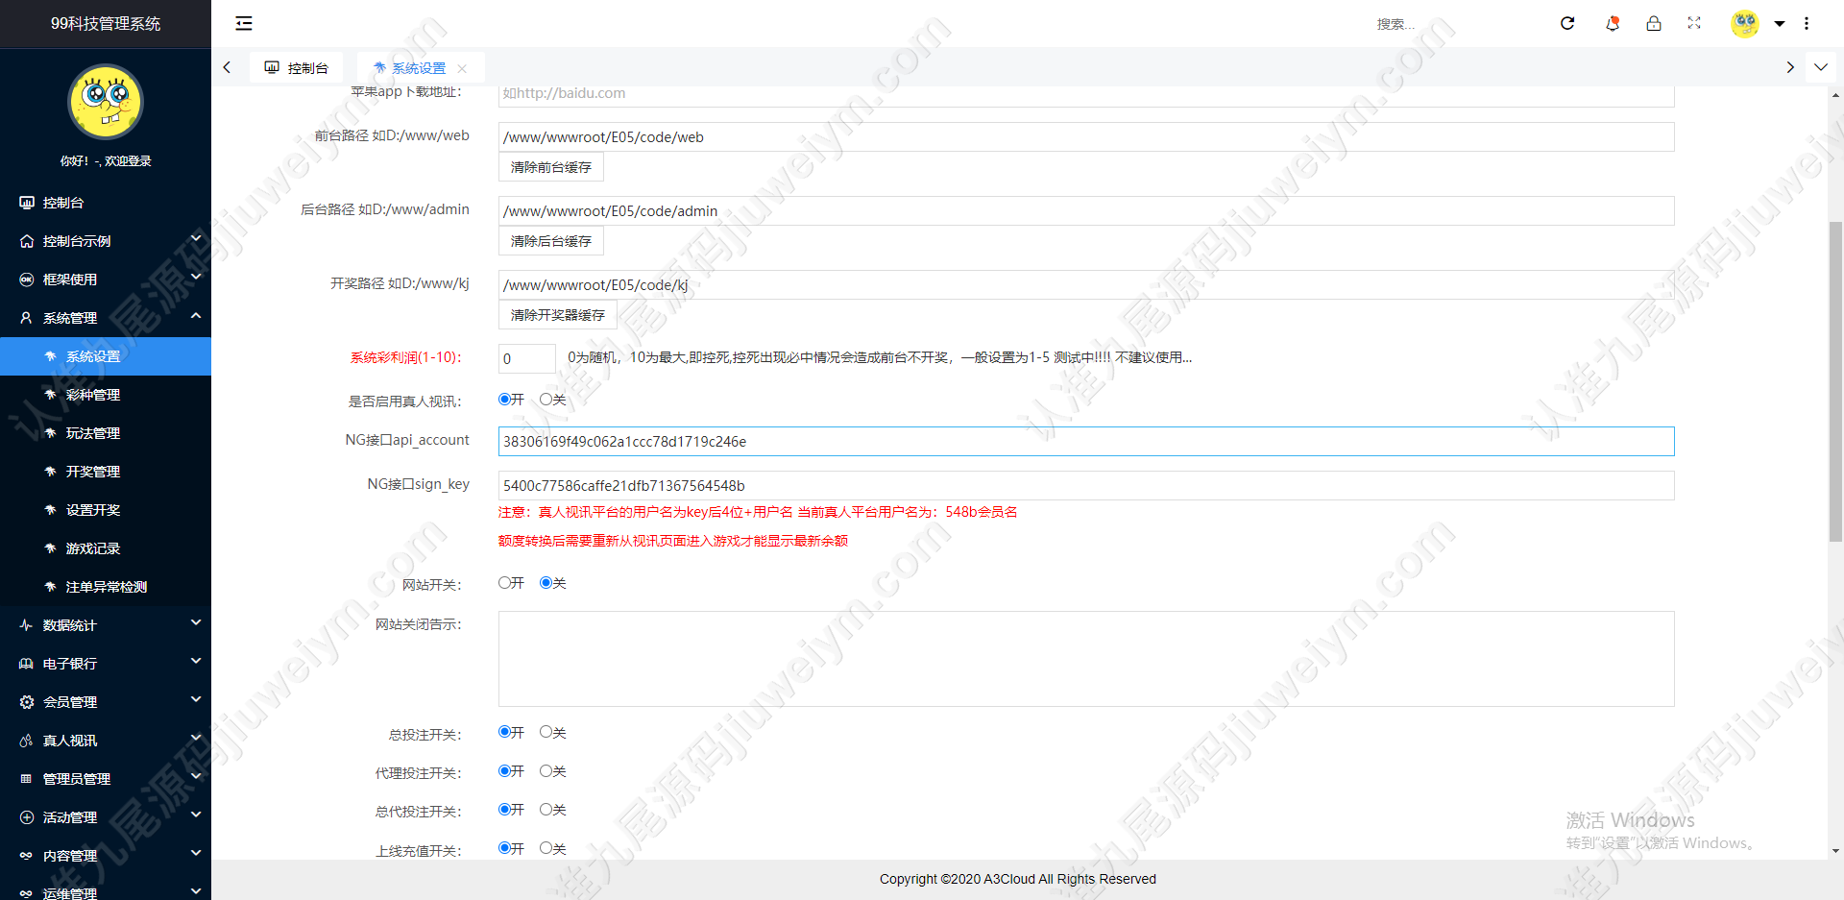Click the left arrow to page tabs back
Screen dimensions: 1844x900
[x=227, y=67]
